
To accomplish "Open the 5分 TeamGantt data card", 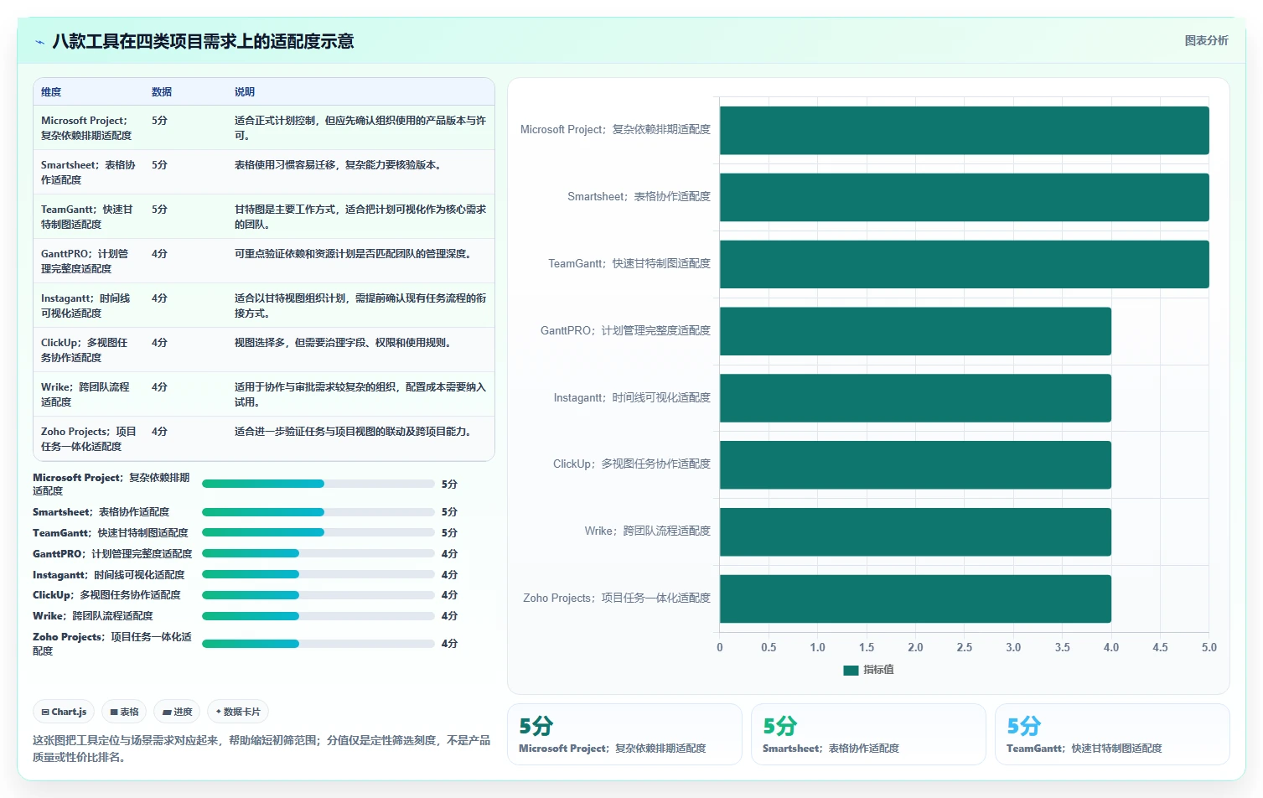I will tap(1112, 734).
